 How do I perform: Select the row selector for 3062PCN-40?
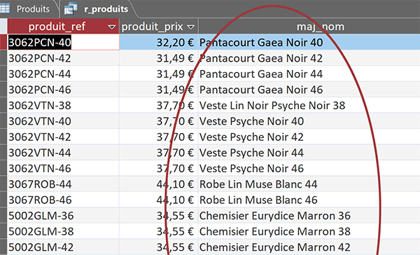pos(3,42)
